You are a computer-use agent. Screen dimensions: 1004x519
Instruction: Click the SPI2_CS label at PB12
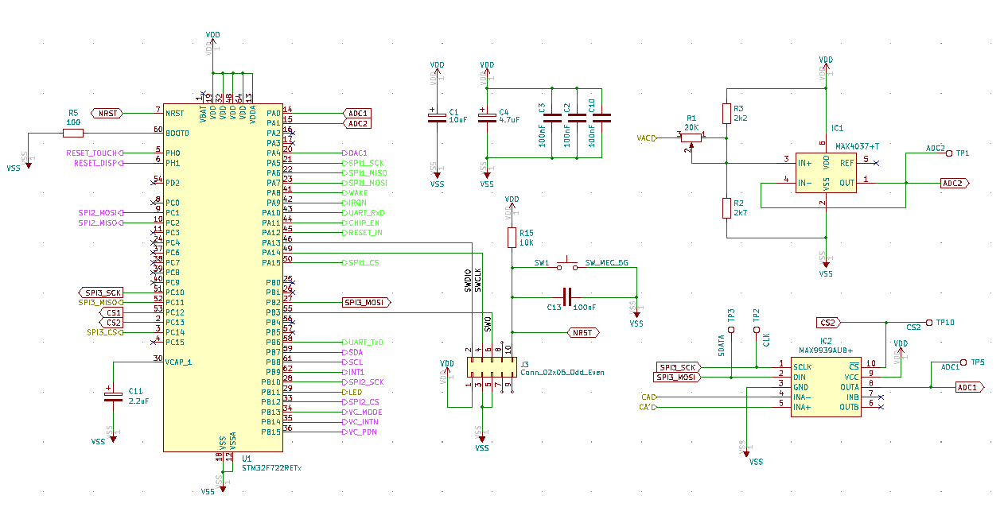coord(361,401)
